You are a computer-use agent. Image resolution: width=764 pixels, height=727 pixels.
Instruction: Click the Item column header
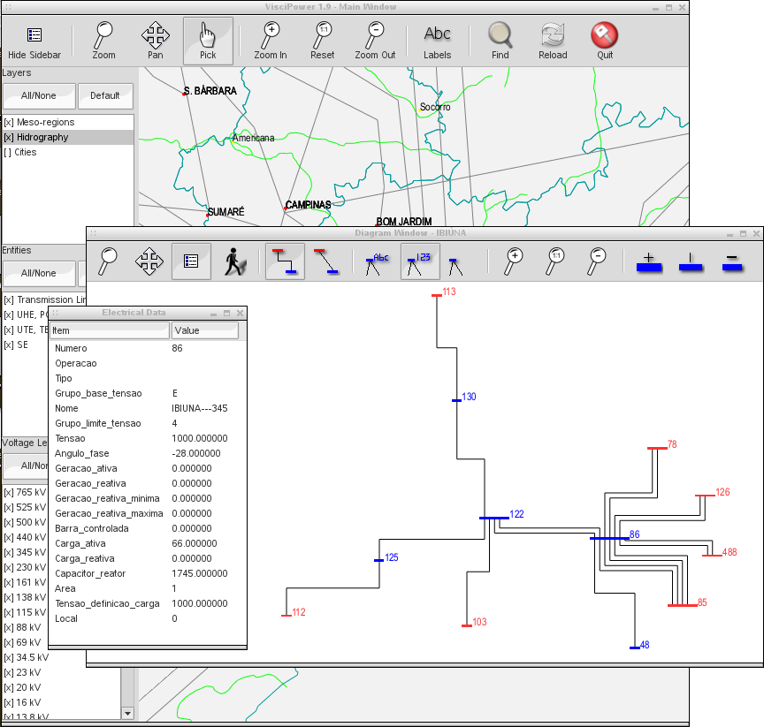(110, 330)
